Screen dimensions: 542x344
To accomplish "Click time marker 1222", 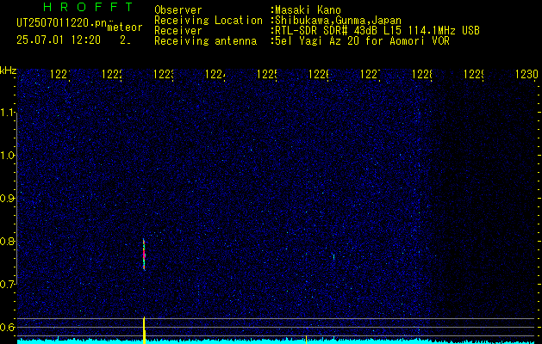I will [112, 75].
